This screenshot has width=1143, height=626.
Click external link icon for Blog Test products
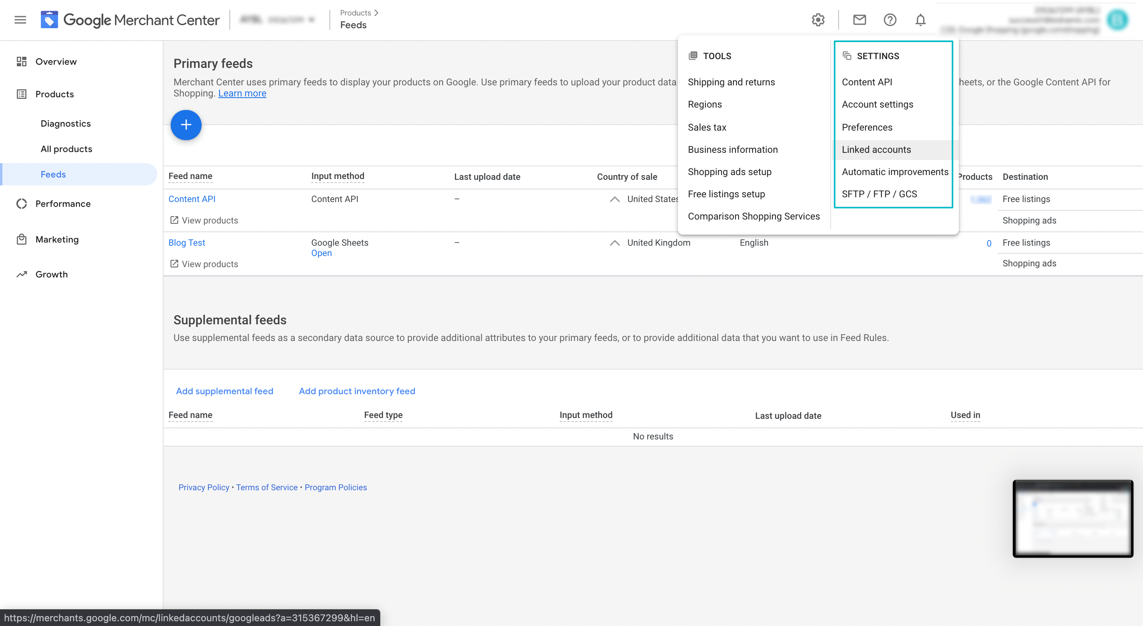[x=174, y=264]
